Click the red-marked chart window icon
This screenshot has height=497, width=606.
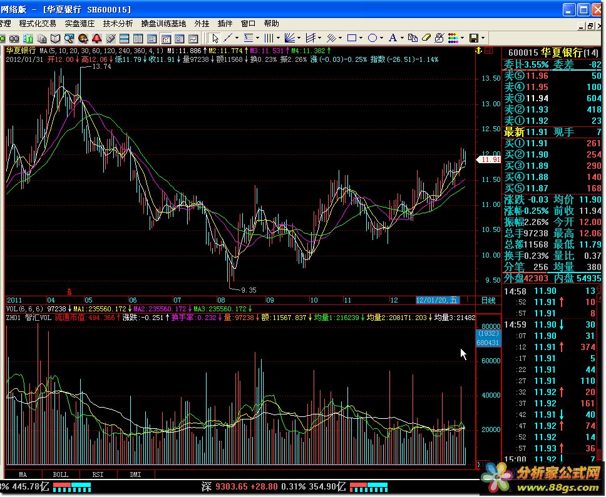[x=166, y=39]
